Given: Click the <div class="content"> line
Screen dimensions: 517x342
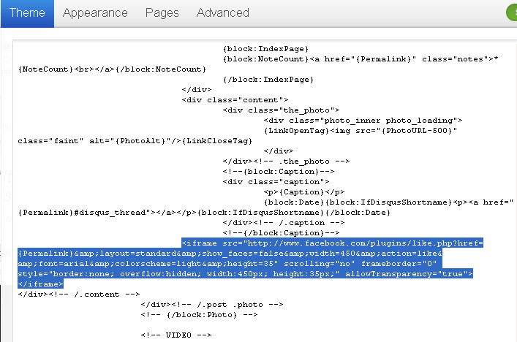Looking at the screenshot, I should click(x=235, y=99).
